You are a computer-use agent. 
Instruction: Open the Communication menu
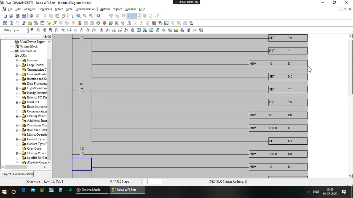[x=85, y=9]
